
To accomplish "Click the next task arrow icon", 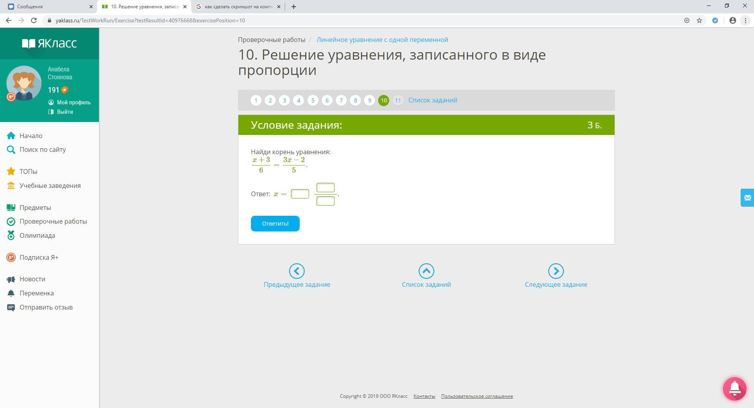I will (556, 271).
